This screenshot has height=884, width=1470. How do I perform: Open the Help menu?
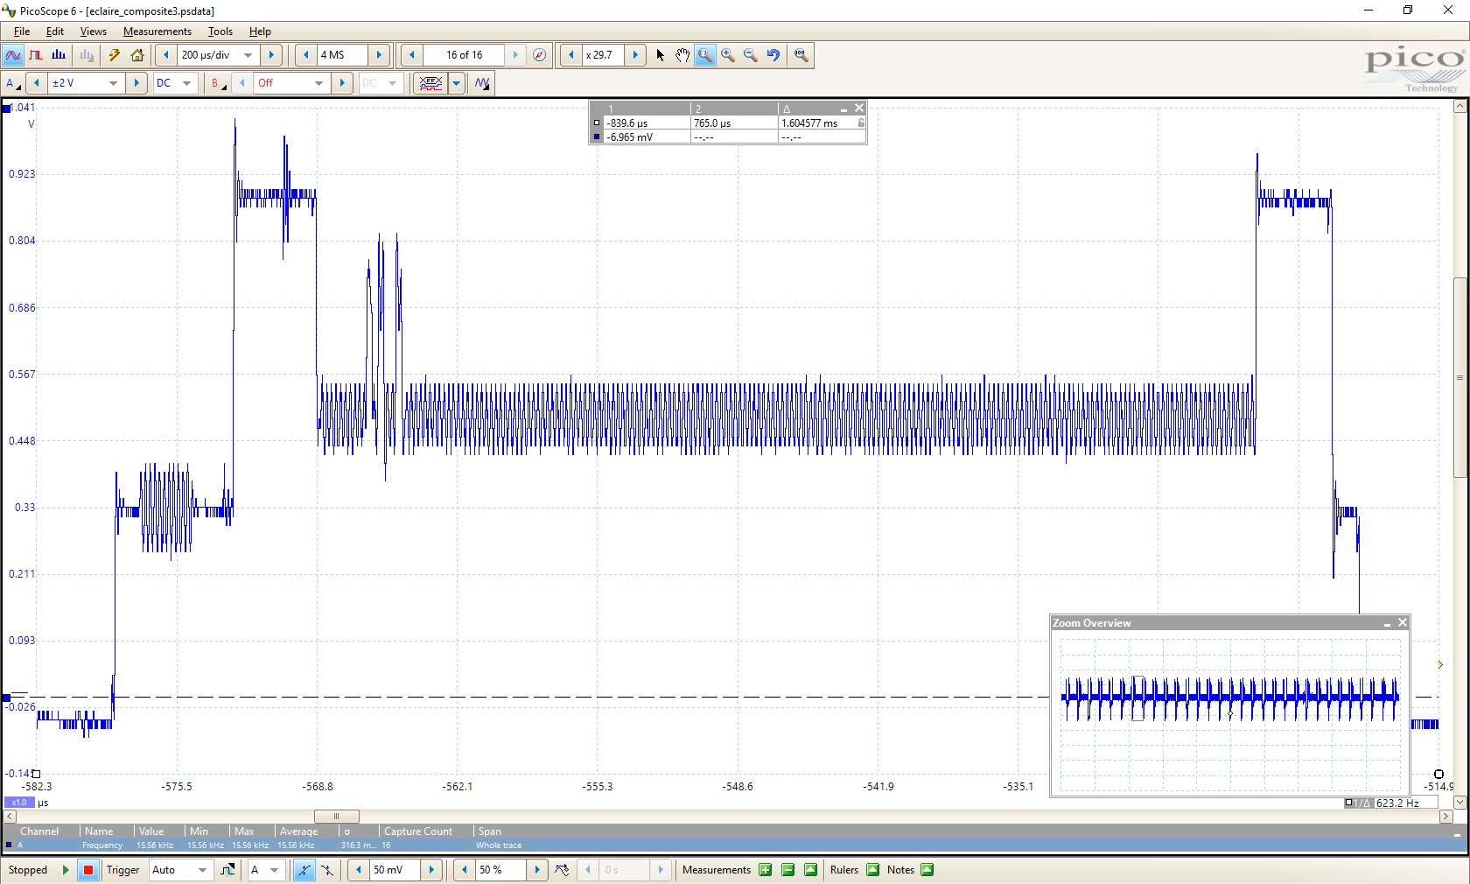pos(260,32)
